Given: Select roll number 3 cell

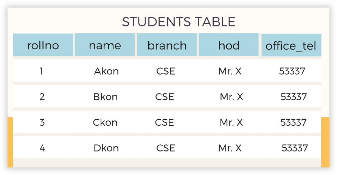Looking at the screenshot, I should pyautogui.click(x=42, y=122).
